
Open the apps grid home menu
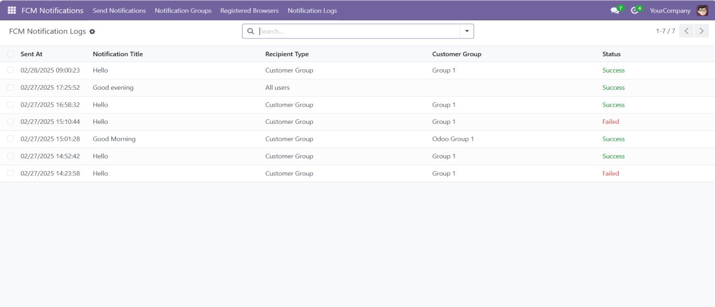[x=12, y=10]
